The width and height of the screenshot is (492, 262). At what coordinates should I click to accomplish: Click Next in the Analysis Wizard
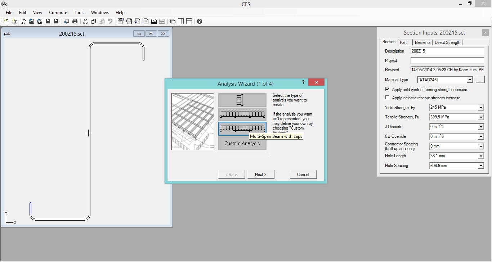pos(260,175)
